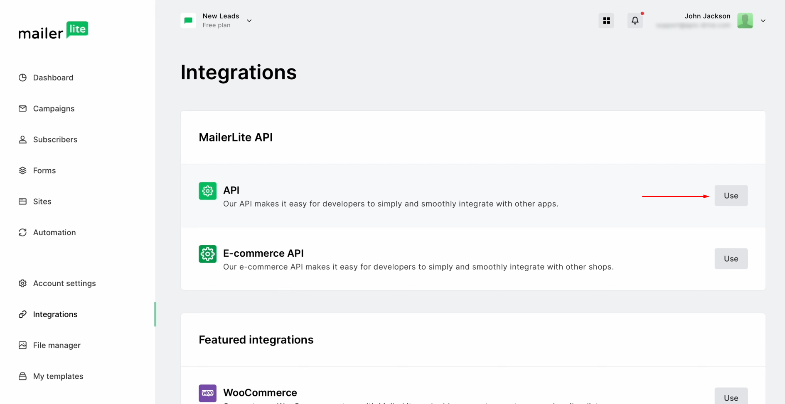This screenshot has height=404, width=785.
Task: Click the Sites window icon
Action: point(22,202)
